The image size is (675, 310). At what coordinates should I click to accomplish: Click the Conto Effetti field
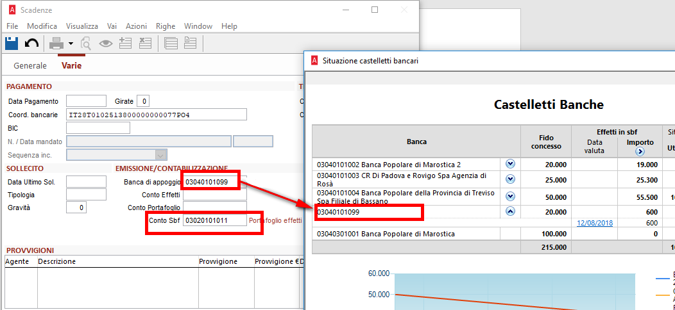click(215, 195)
